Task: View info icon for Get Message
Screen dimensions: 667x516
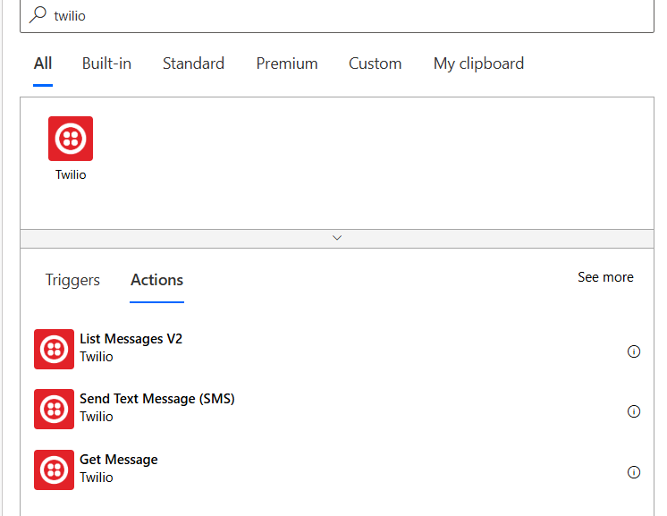Action: pyautogui.click(x=634, y=472)
